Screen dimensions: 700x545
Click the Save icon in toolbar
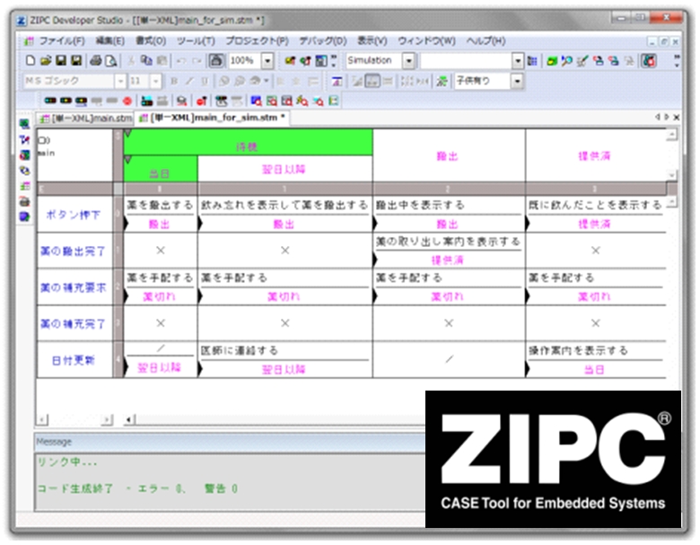pos(61,61)
